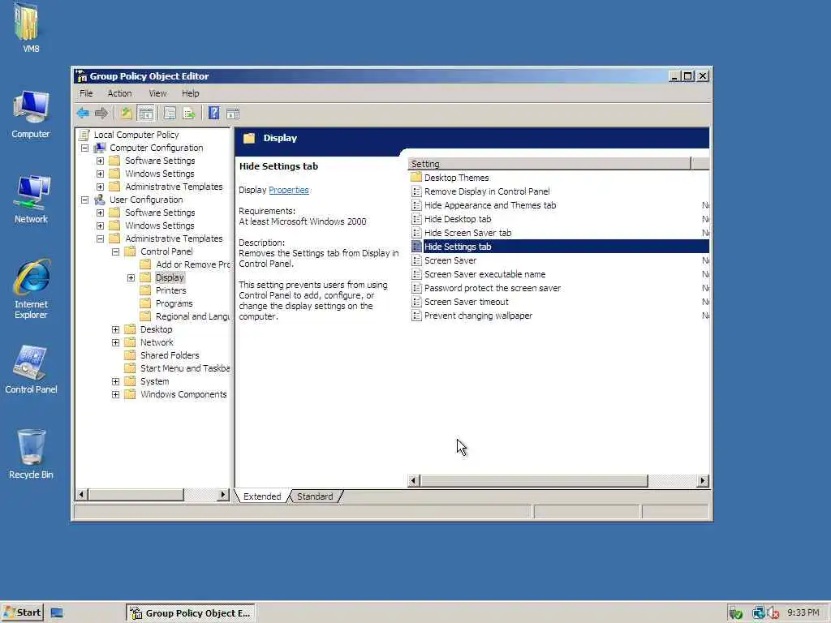
Task: Click the Export List toolbar icon
Action: click(x=188, y=113)
